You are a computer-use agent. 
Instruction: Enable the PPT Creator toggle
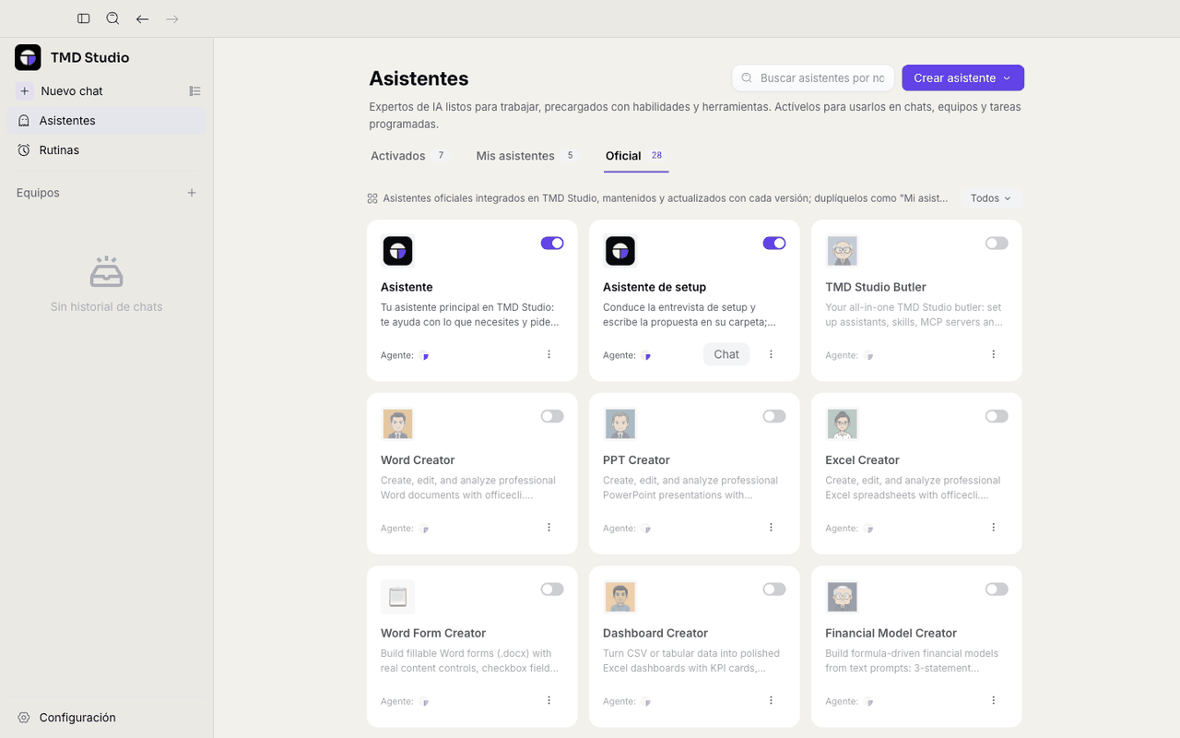tap(774, 416)
